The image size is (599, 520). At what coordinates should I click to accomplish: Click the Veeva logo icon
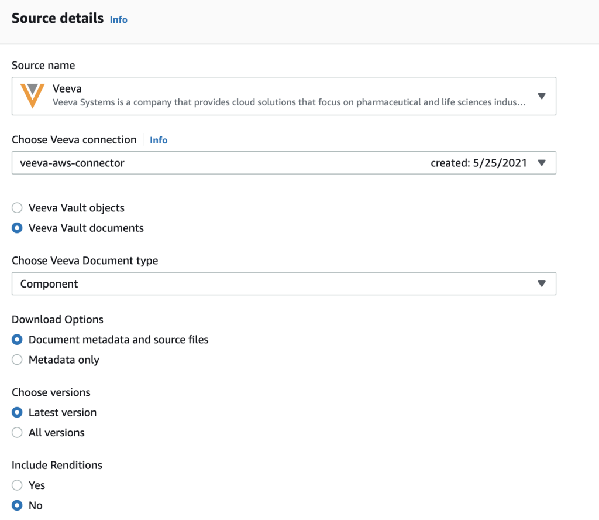[31, 95]
